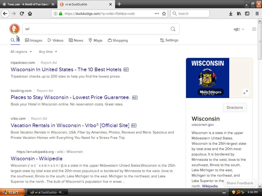Select wi at DuckDuckGo taskbar item
The height and width of the screenshot is (196, 262).
[x=48, y=192]
